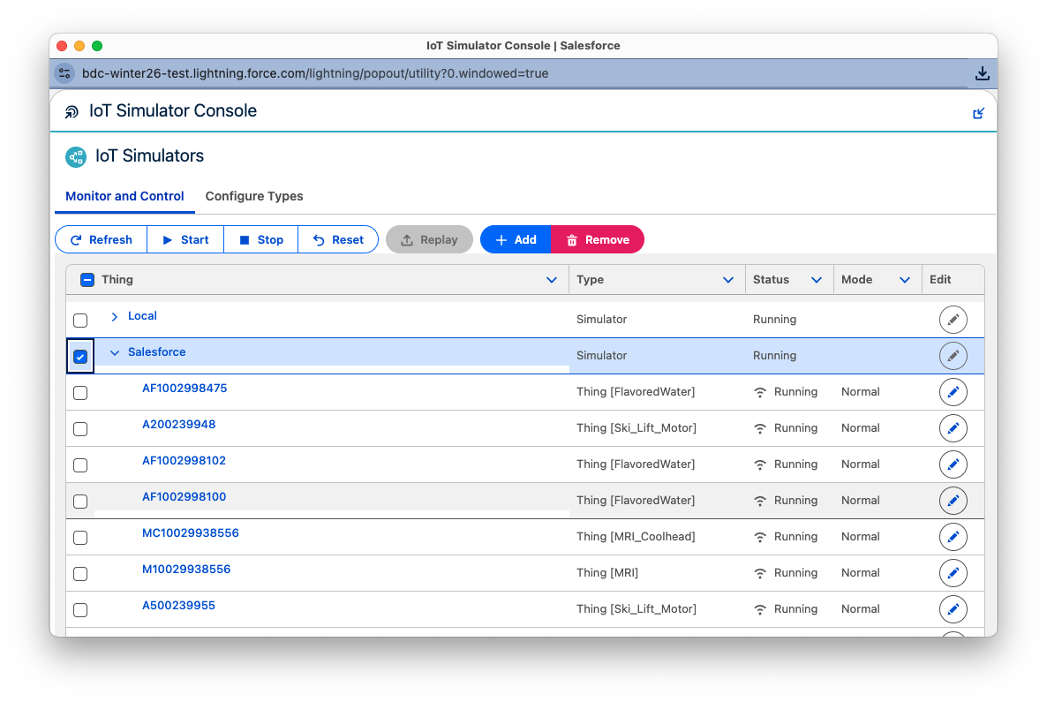The width and height of the screenshot is (1047, 702).
Task: Check the A500239955 row checkbox
Action: click(80, 610)
